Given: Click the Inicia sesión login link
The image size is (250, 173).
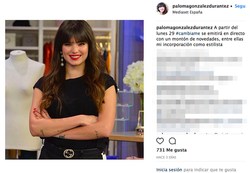Looking at the screenshot, I should (169, 170).
